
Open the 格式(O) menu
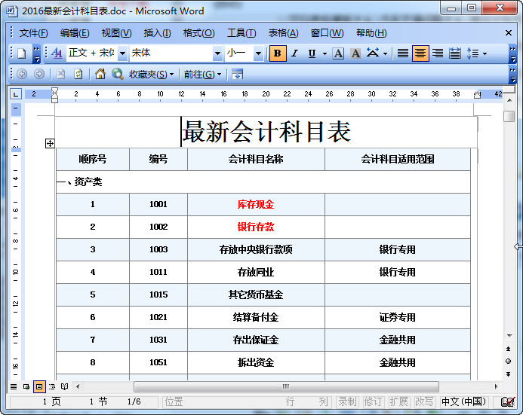pyautogui.click(x=198, y=33)
